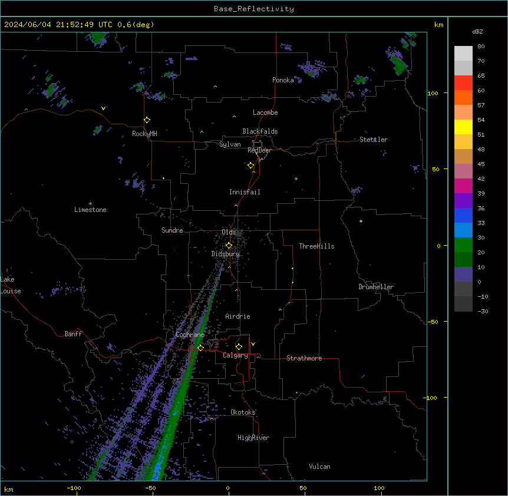The width and height of the screenshot is (508, 496).
Task: Click the Sylvan label
Action: (x=230, y=144)
